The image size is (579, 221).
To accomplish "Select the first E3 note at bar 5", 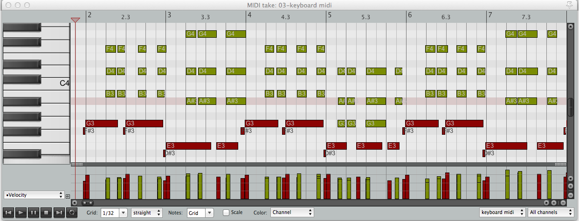I will [337, 146].
